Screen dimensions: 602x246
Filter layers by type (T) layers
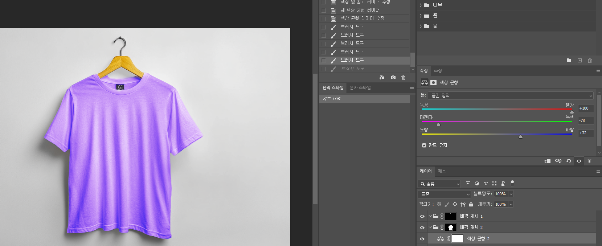point(486,183)
